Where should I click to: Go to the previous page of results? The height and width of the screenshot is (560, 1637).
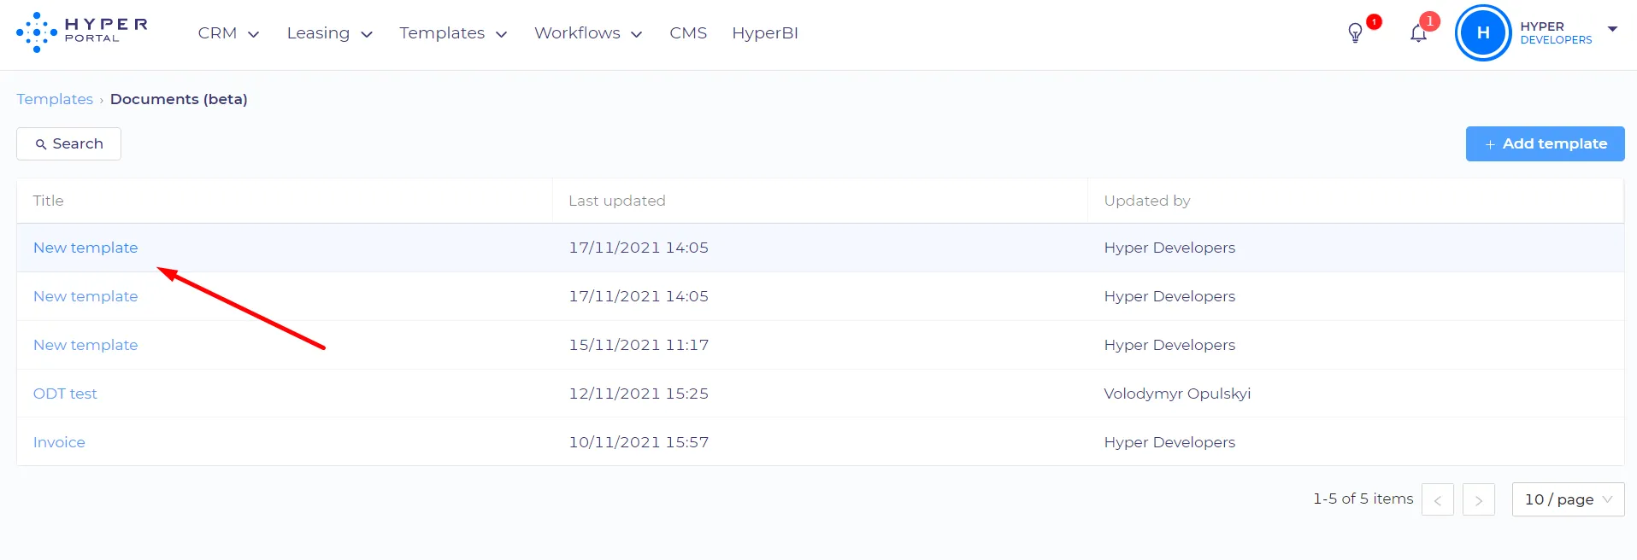[x=1437, y=499]
